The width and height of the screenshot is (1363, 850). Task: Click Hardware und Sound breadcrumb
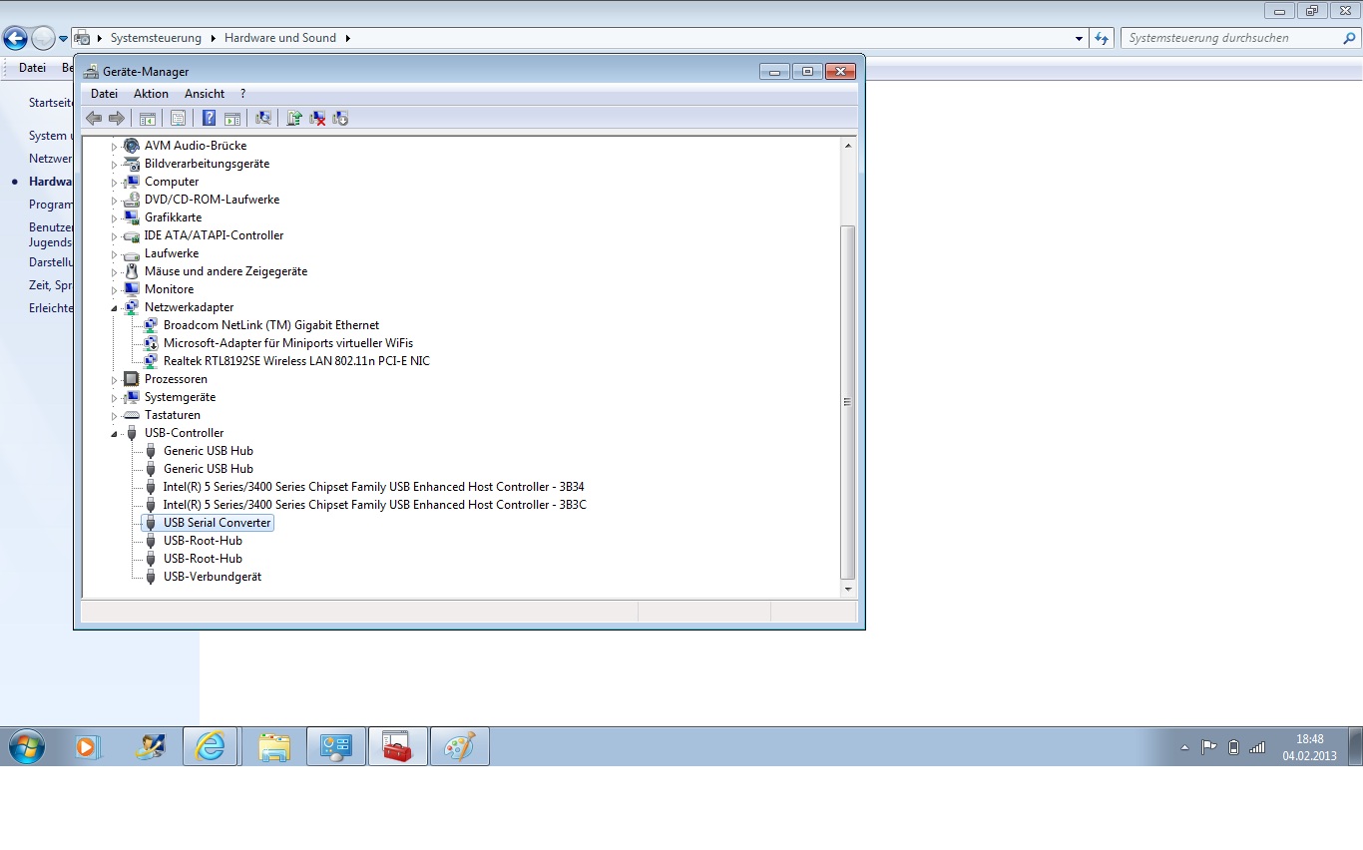(280, 38)
